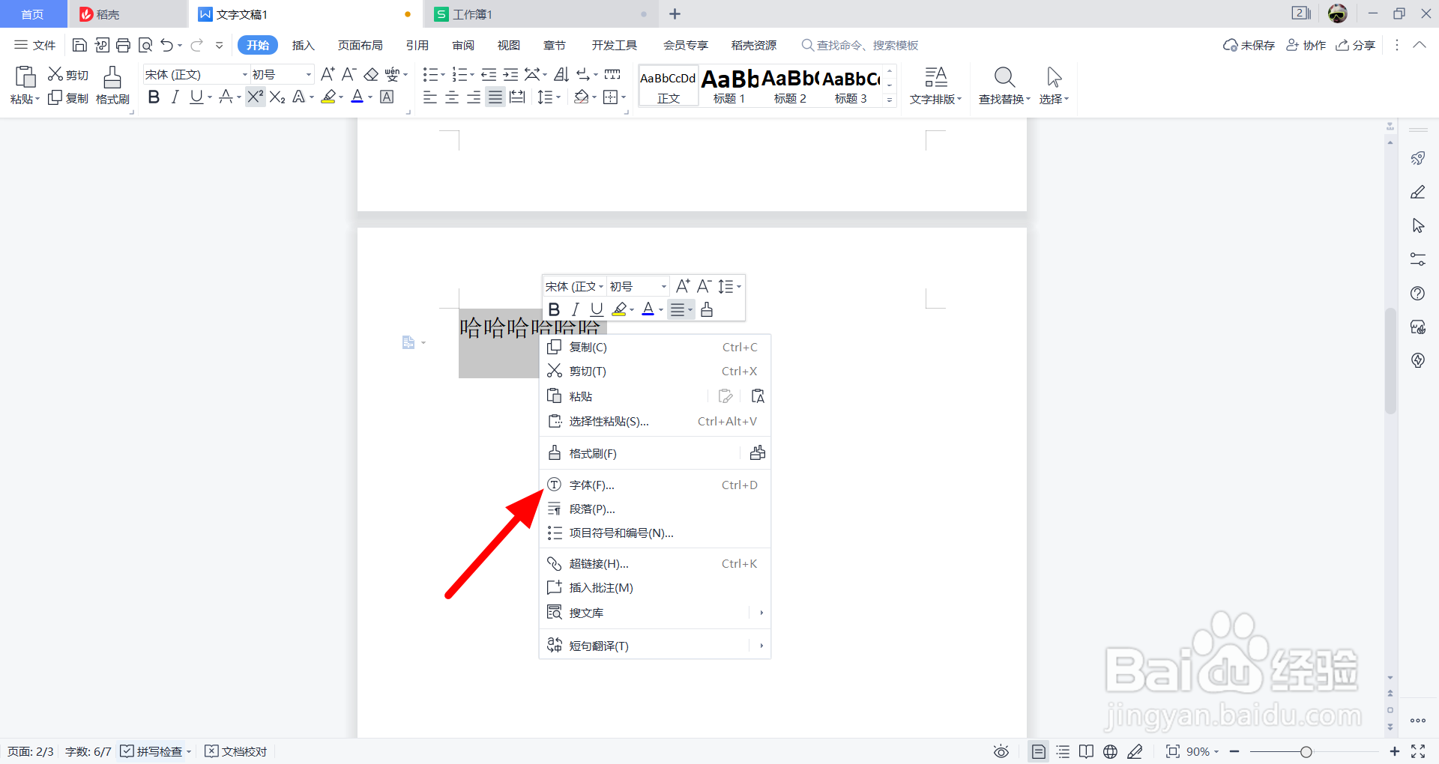This screenshot has height=764, width=1439.
Task: Switch to the 页面布局 ribbon tab
Action: tap(360, 45)
